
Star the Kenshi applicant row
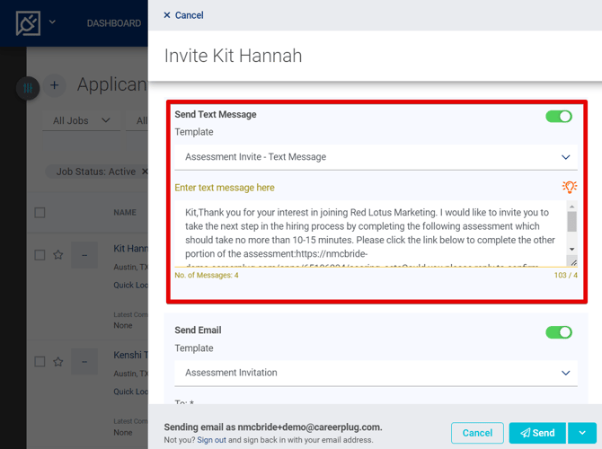tap(58, 362)
